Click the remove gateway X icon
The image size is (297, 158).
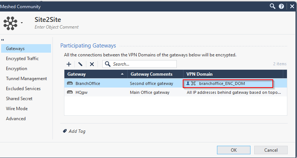92,64
